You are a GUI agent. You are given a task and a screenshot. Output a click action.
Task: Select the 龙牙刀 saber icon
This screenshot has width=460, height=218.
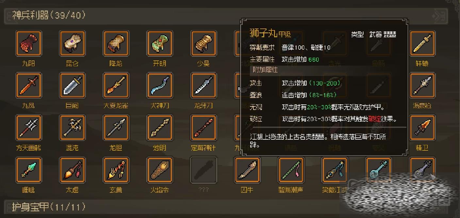[204, 86]
